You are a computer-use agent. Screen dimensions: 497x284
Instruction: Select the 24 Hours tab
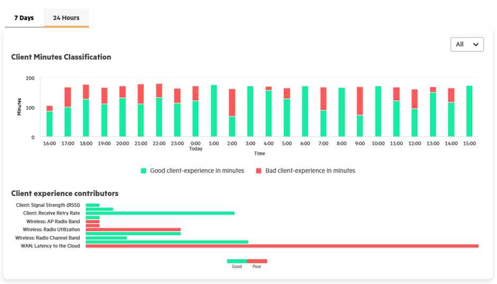pyautogui.click(x=66, y=18)
